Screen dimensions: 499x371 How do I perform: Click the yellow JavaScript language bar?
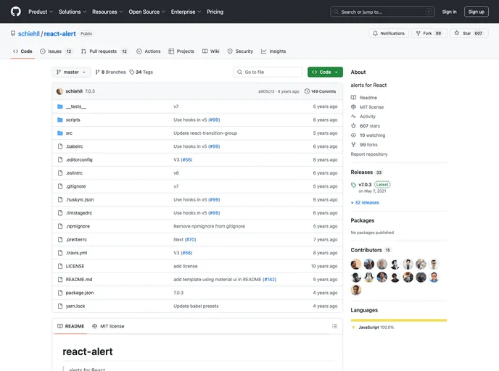399,320
